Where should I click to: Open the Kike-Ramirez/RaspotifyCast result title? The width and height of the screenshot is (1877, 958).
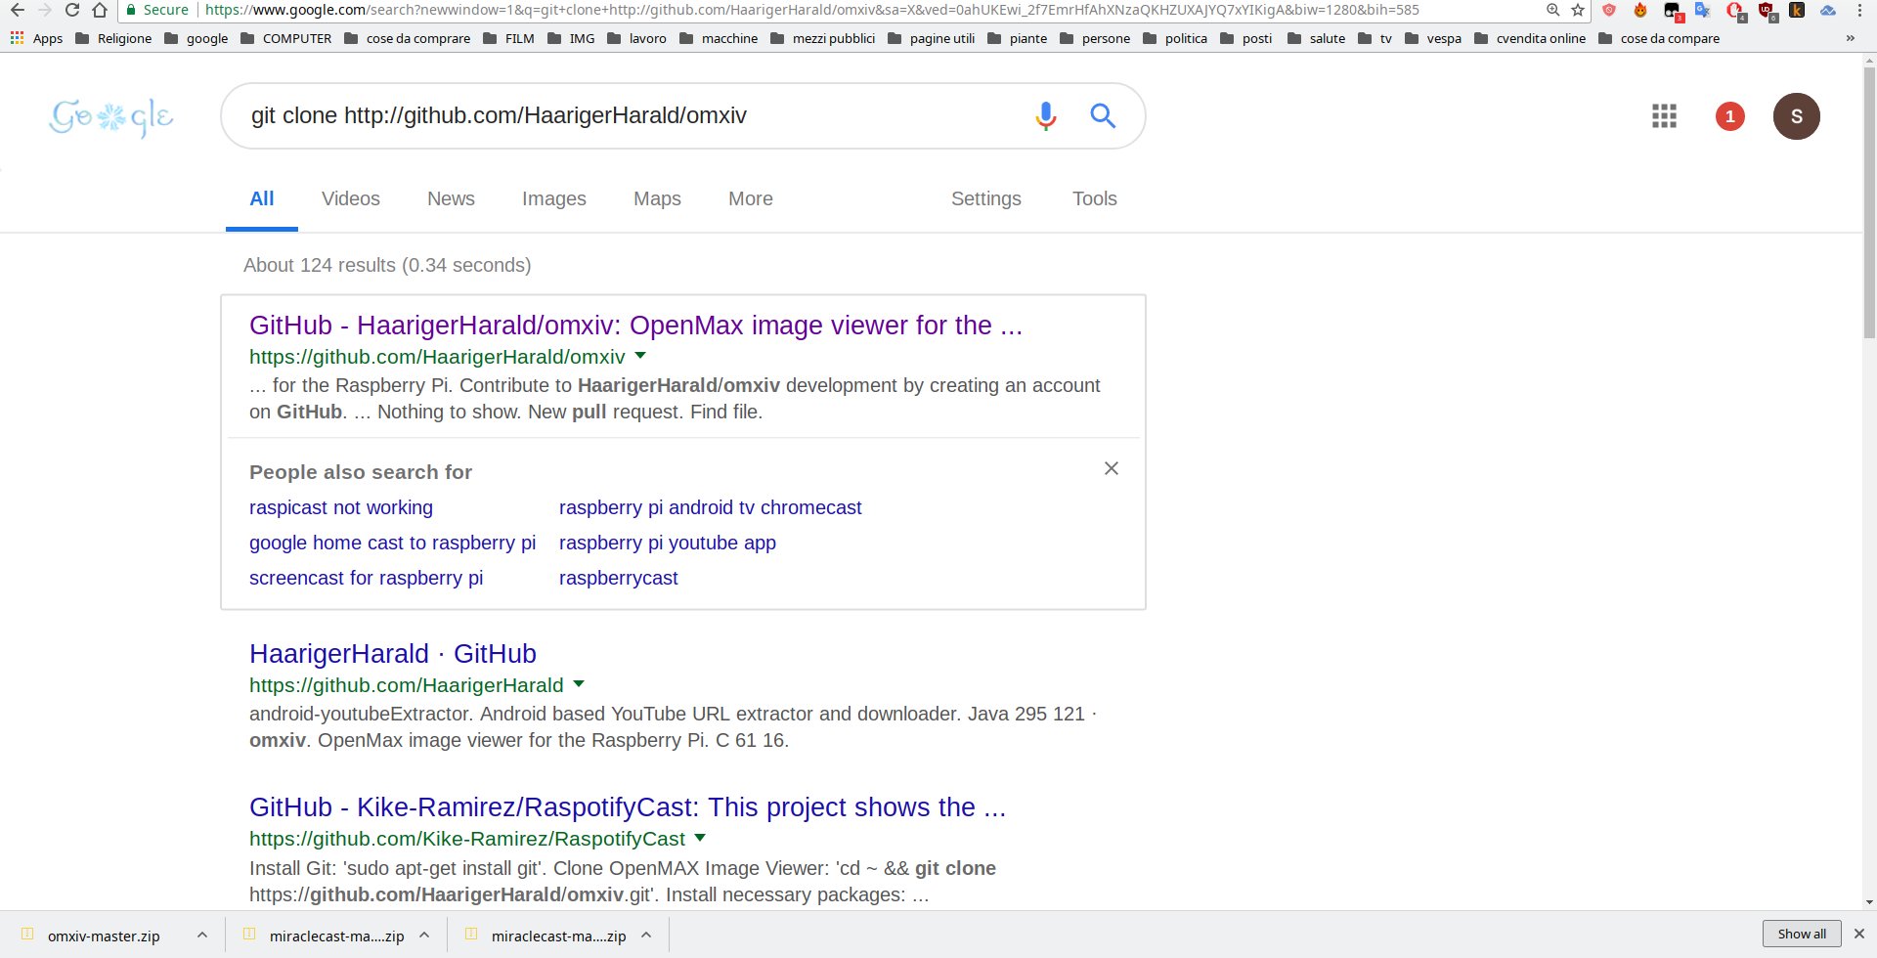pyautogui.click(x=628, y=806)
